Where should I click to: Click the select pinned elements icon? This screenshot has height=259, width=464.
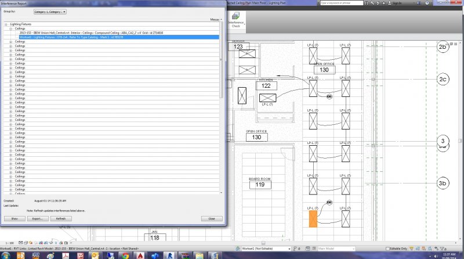pyautogui.click(x=424, y=249)
